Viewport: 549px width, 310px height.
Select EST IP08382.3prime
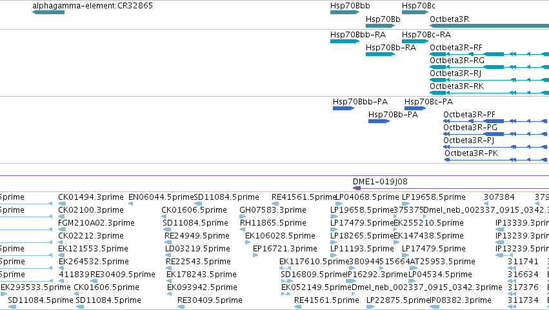pyautogui.click(x=435, y=307)
